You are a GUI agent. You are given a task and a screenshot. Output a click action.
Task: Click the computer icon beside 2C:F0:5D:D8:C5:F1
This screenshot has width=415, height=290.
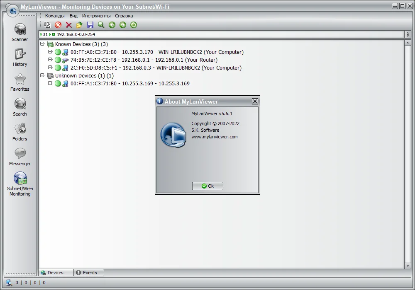pyautogui.click(x=66, y=68)
